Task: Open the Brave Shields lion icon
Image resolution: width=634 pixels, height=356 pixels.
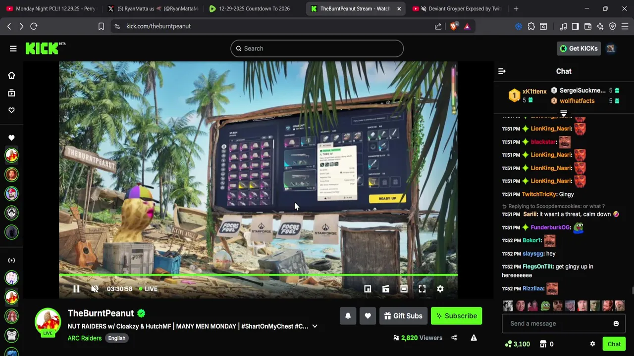Action: click(454, 26)
